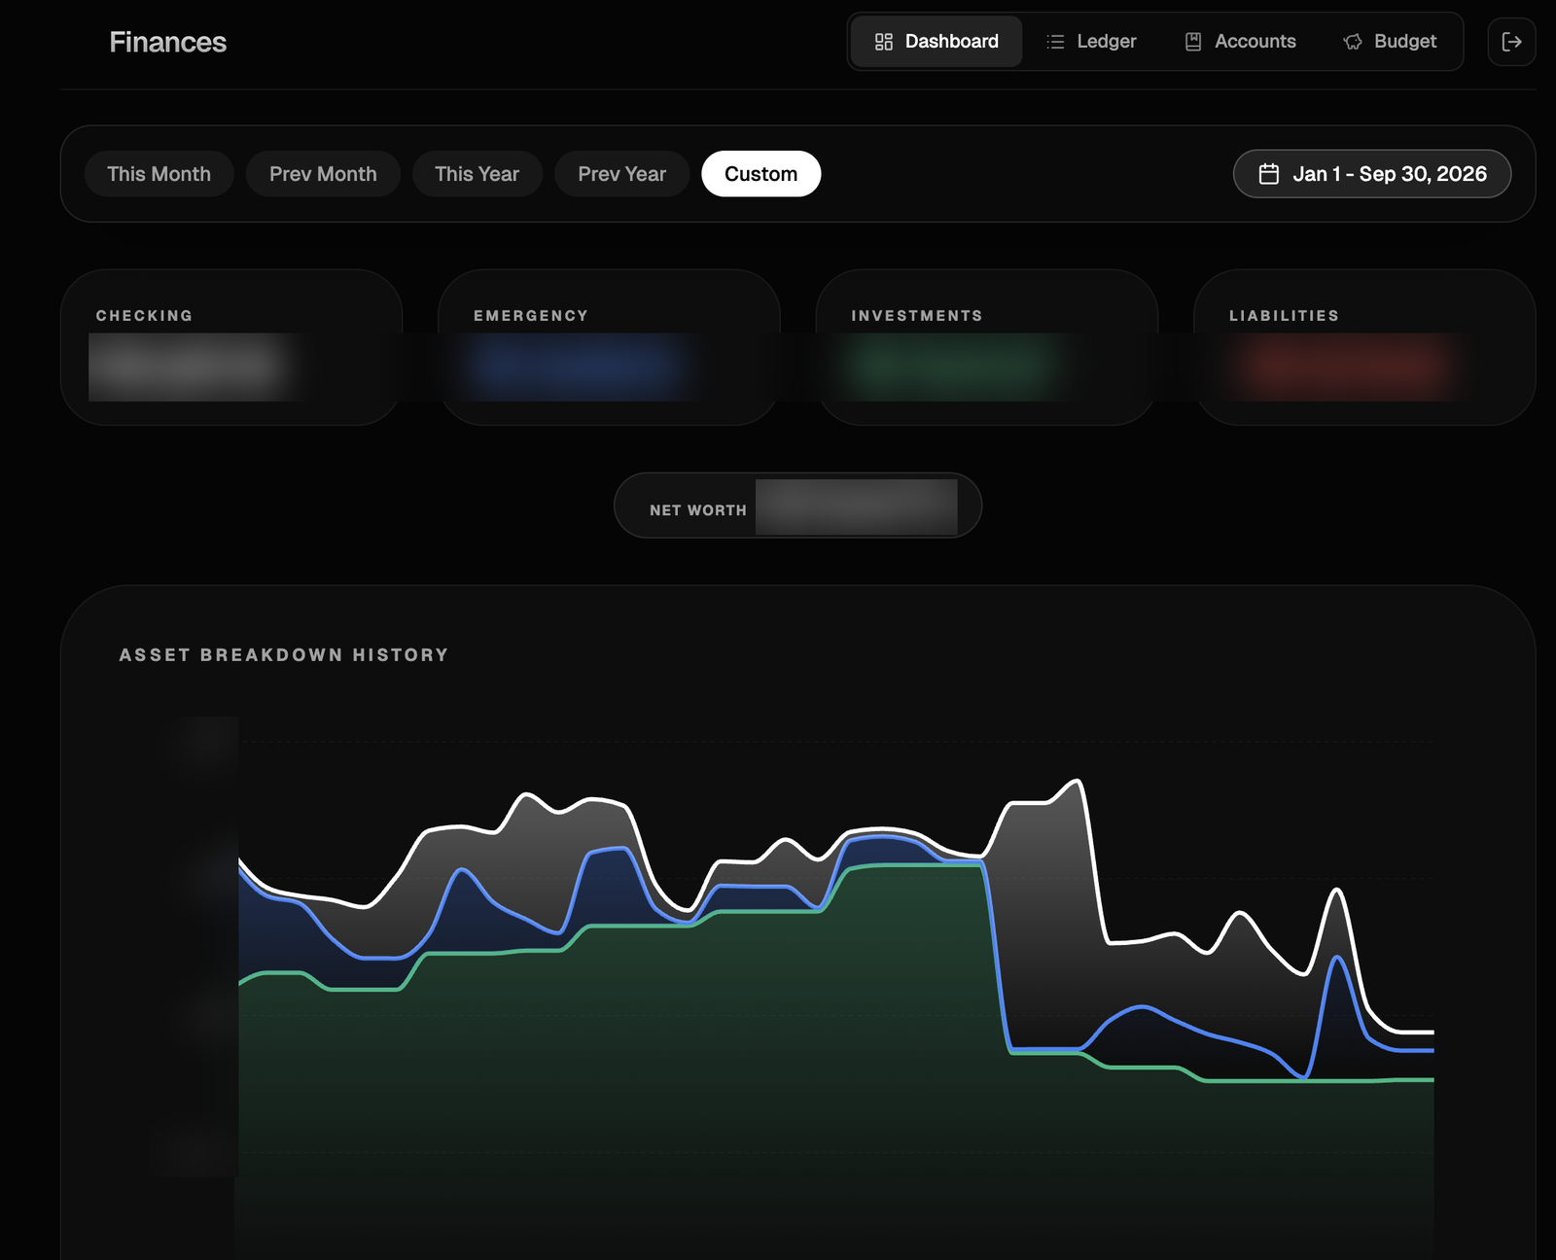Image resolution: width=1556 pixels, height=1260 pixels.
Task: Click the logout icon button
Action: (x=1511, y=42)
